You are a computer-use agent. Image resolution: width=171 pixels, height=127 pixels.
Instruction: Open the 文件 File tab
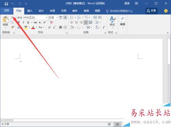pyautogui.click(x=6, y=11)
